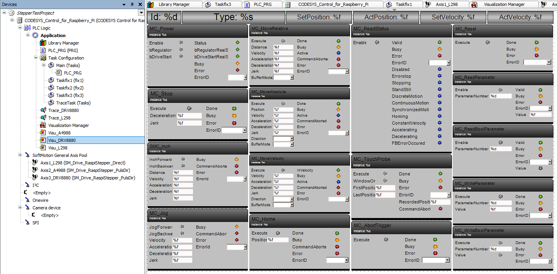Screen dimensions: 557x274
Task: Switch to the PLC_PRG tab
Action: pyautogui.click(x=263, y=4)
